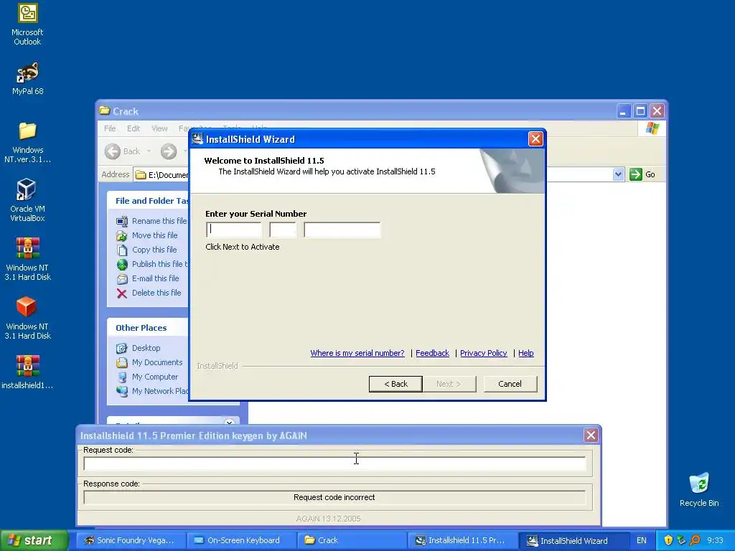
Task: Open Desktop under Other Places
Action: coord(139,348)
